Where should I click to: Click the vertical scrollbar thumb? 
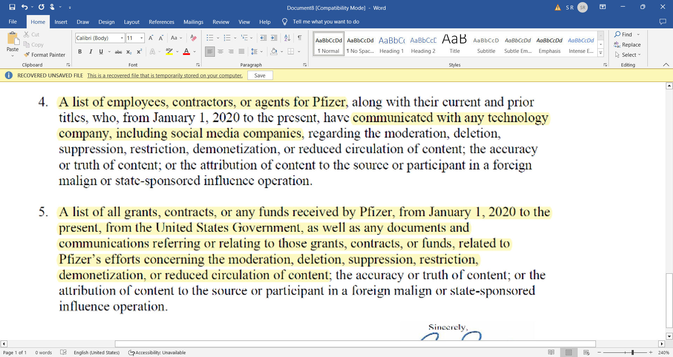pos(669,300)
